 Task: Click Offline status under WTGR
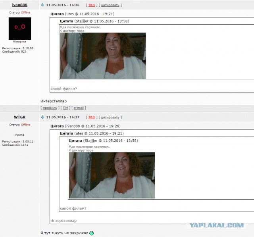(25, 125)
